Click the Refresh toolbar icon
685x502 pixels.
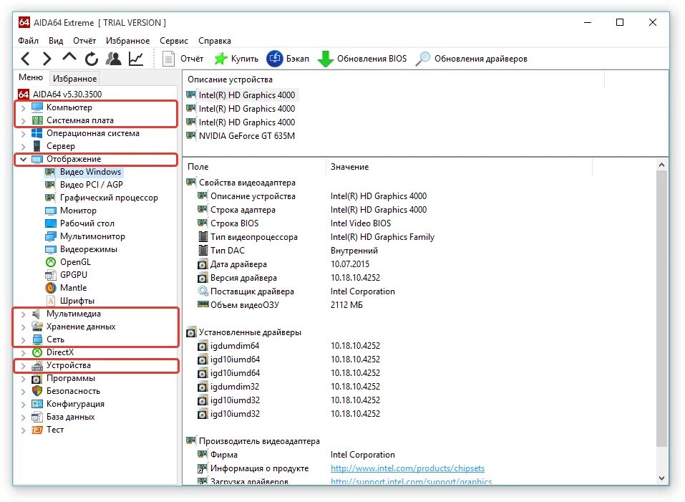(91, 59)
